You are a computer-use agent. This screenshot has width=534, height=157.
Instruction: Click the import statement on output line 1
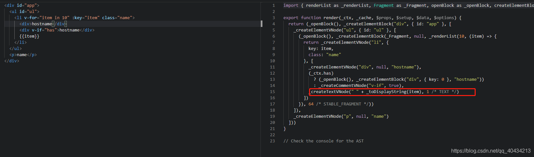coord(408,5)
